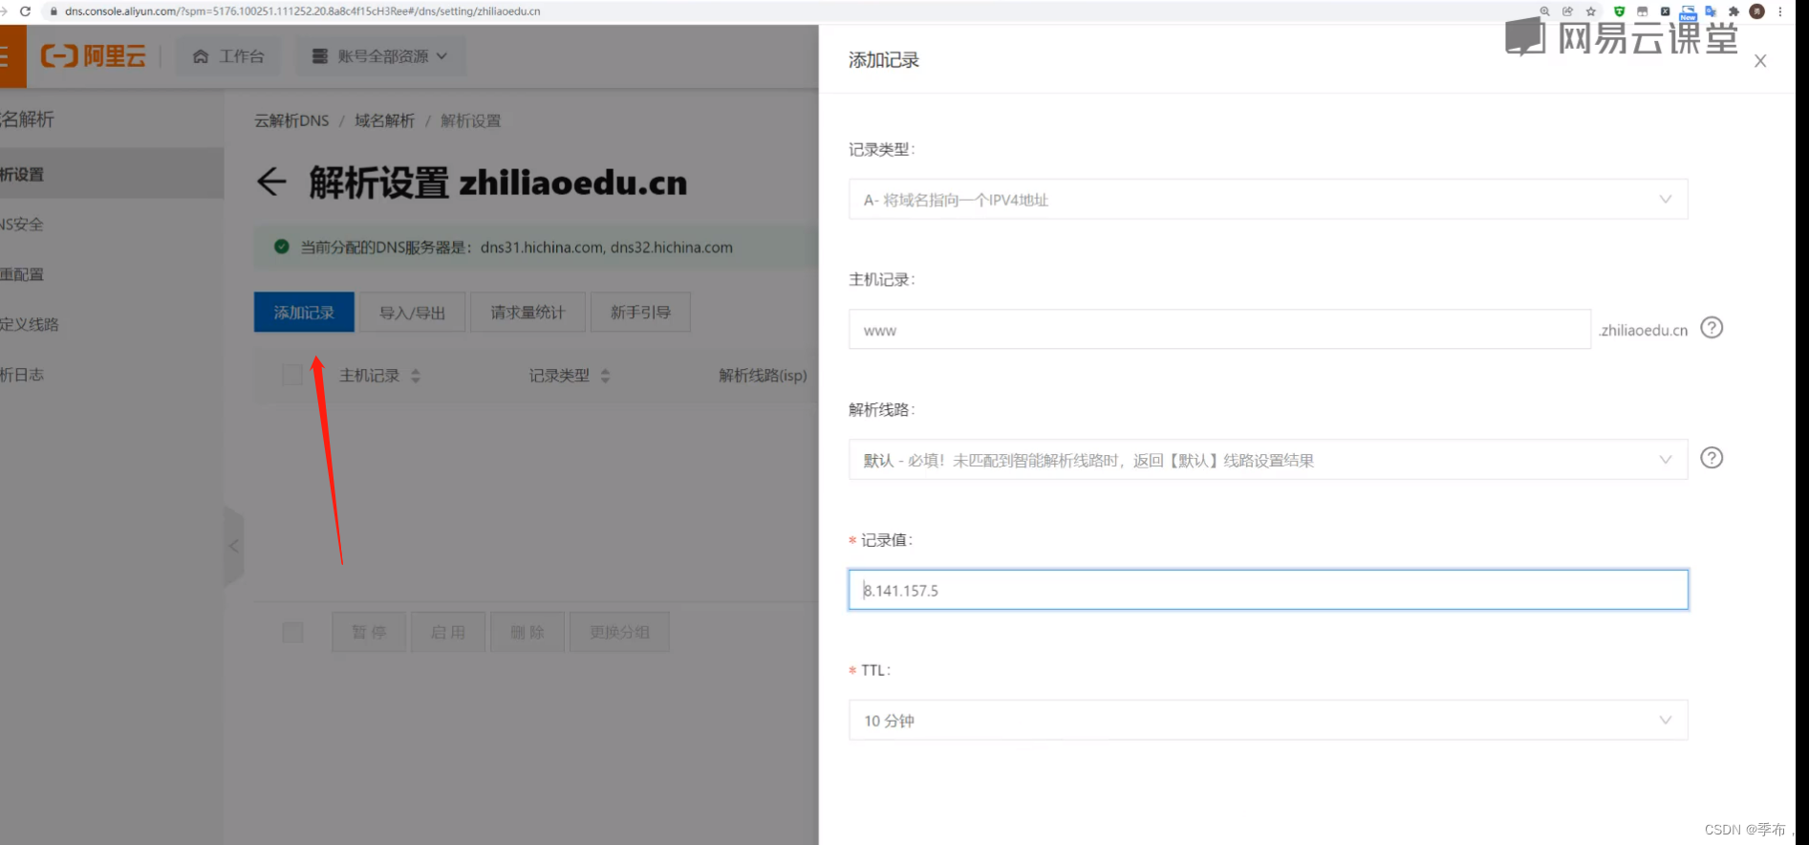
Task: Go back with the arrow beside 解析设置
Action: coord(271,182)
